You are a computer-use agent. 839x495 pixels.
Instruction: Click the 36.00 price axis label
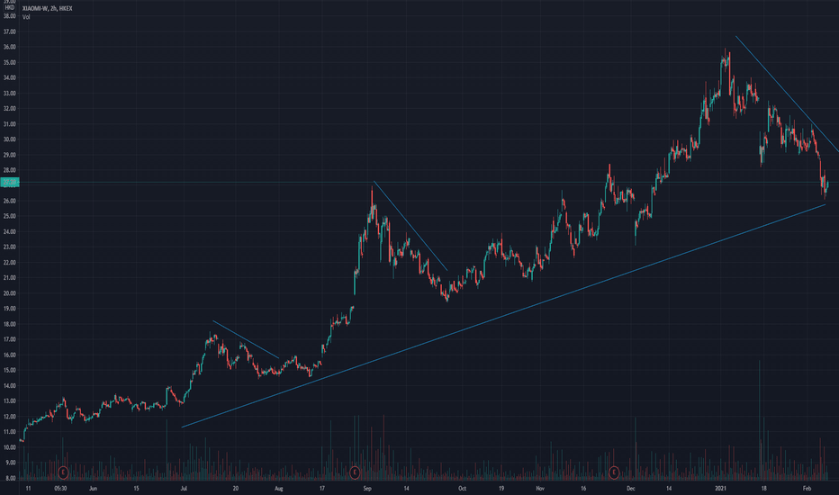tap(9, 47)
